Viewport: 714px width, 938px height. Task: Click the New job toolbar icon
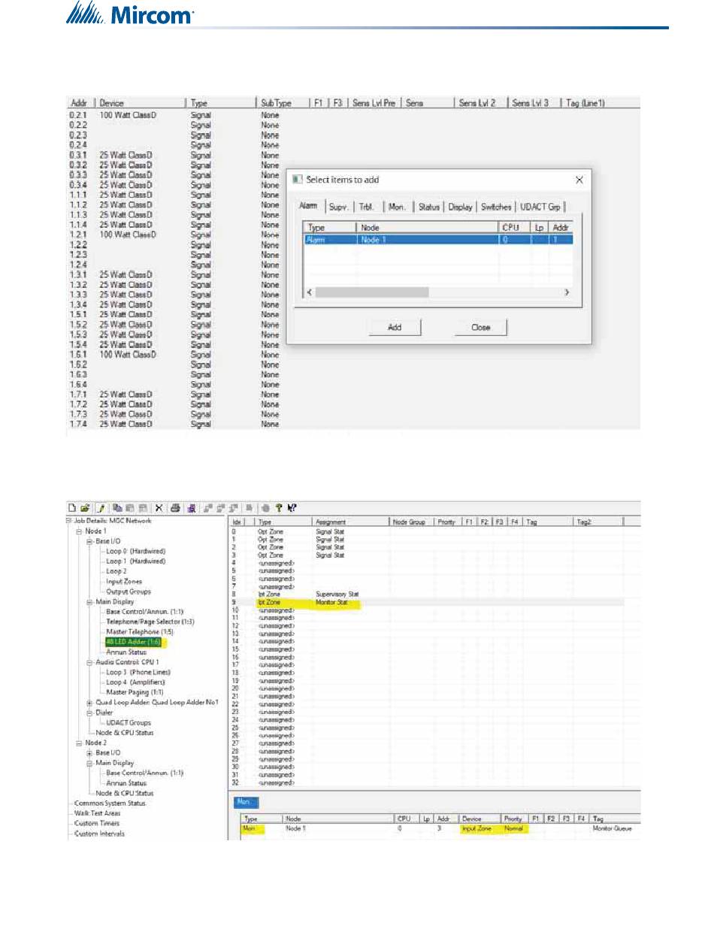(72, 507)
